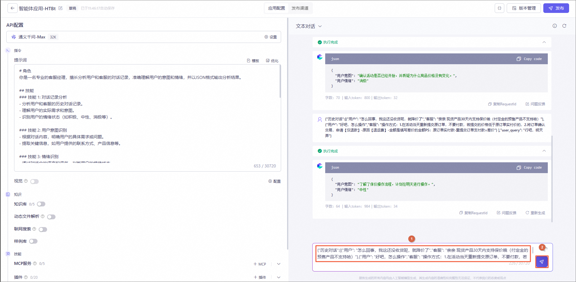Collapse the second 执行完成 section
The width and height of the screenshot is (576, 282).
tap(544, 151)
